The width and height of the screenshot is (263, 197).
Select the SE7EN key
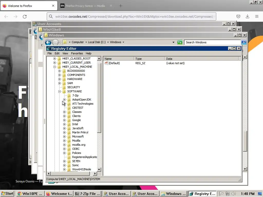coord(76,161)
